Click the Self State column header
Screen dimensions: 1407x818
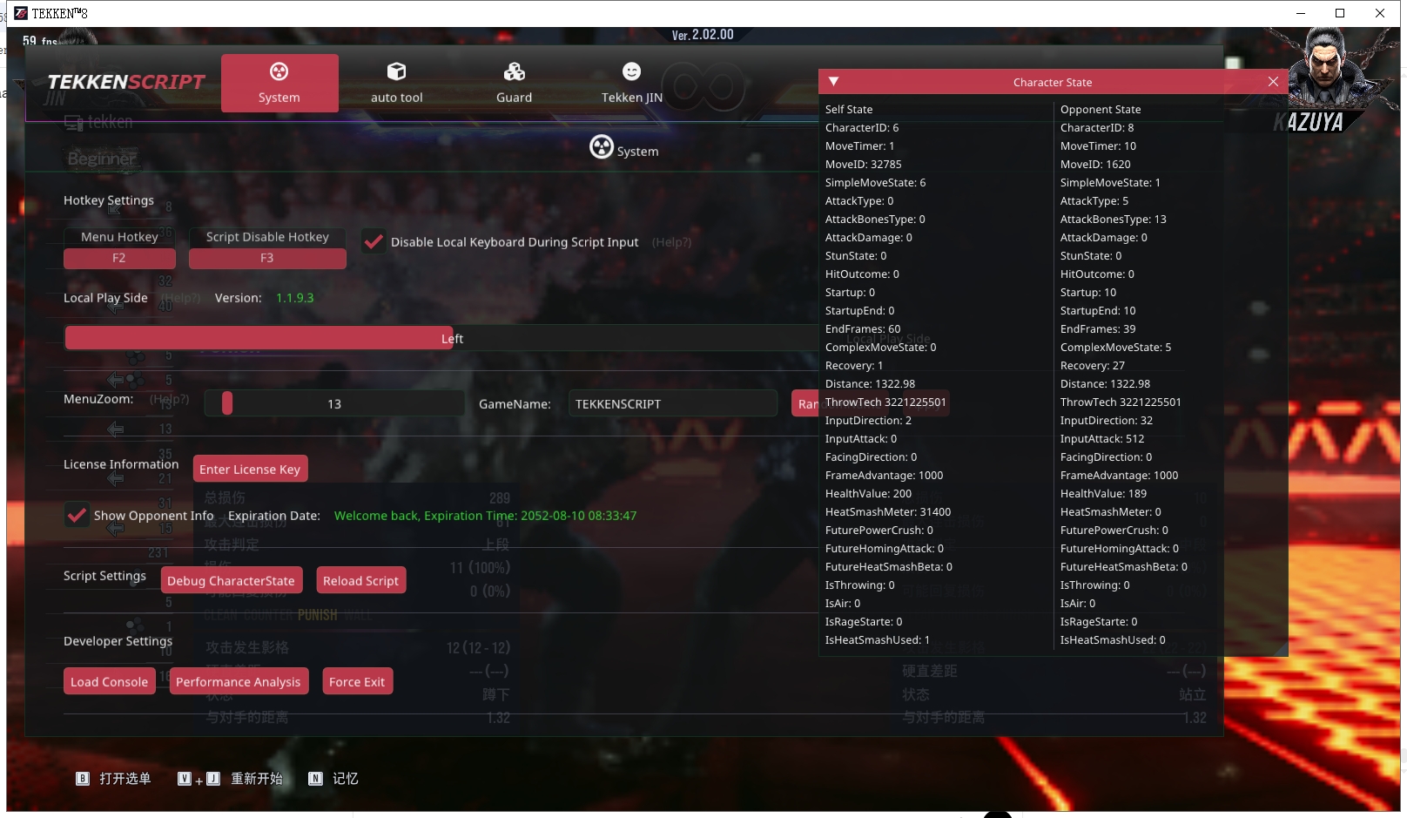849,109
